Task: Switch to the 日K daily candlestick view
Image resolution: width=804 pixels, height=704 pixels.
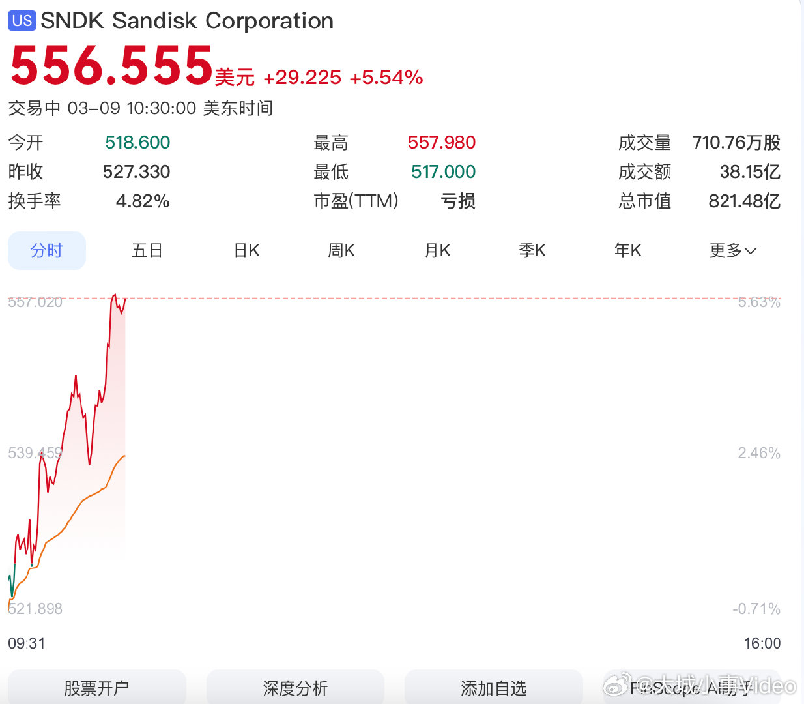Action: coord(246,250)
